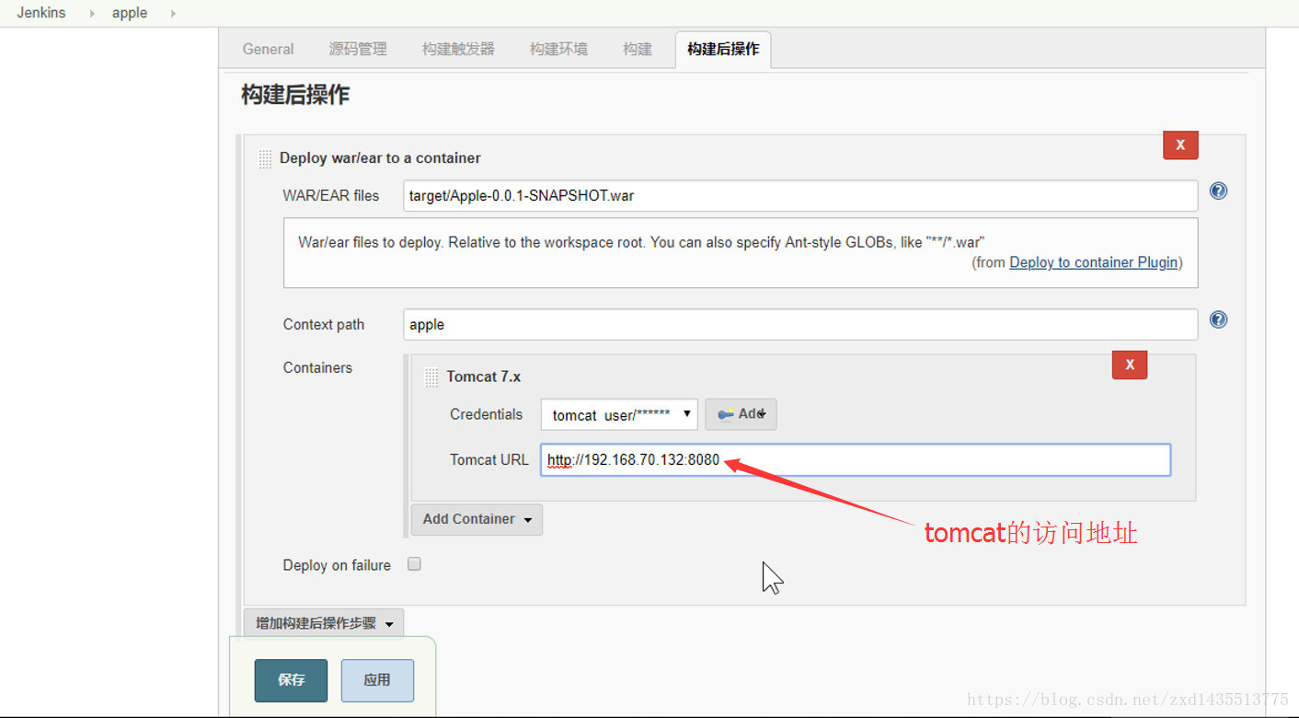
Task: Open the Deploy to container Plugin link
Action: pyautogui.click(x=1094, y=262)
